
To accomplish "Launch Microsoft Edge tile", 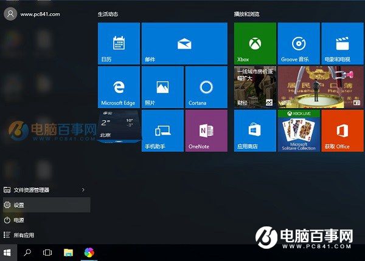I will click(x=119, y=87).
